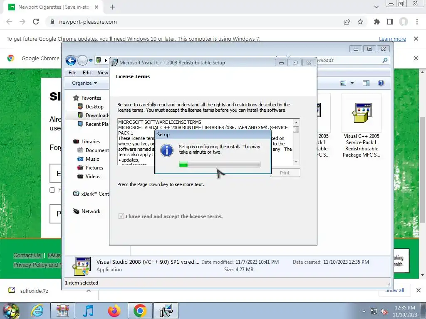Toggle the Explorer preview pane
The image size is (426, 319).
point(366,83)
